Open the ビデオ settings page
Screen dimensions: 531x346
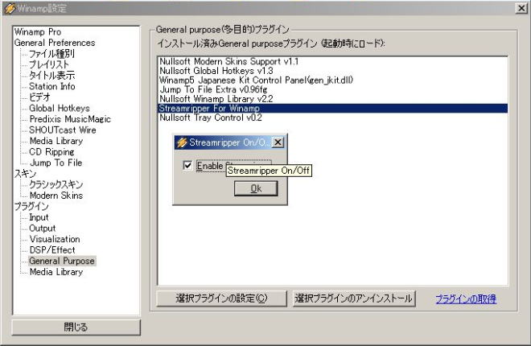click(x=39, y=97)
